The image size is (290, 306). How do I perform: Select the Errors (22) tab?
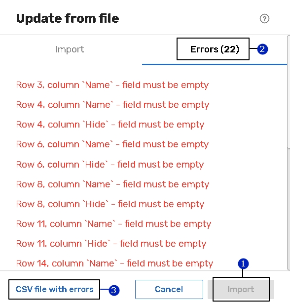click(215, 49)
